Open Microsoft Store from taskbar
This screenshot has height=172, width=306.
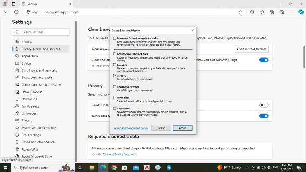(x=125, y=168)
